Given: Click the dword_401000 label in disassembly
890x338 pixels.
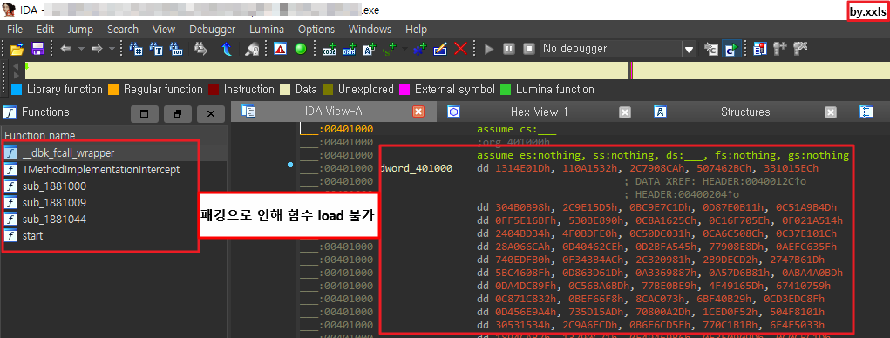Looking at the screenshot, I should (418, 169).
